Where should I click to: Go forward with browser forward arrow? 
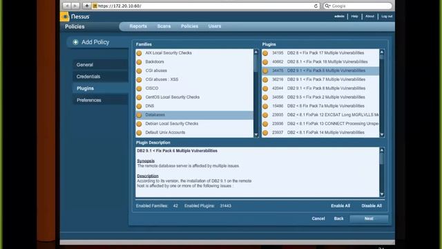[x=75, y=6]
